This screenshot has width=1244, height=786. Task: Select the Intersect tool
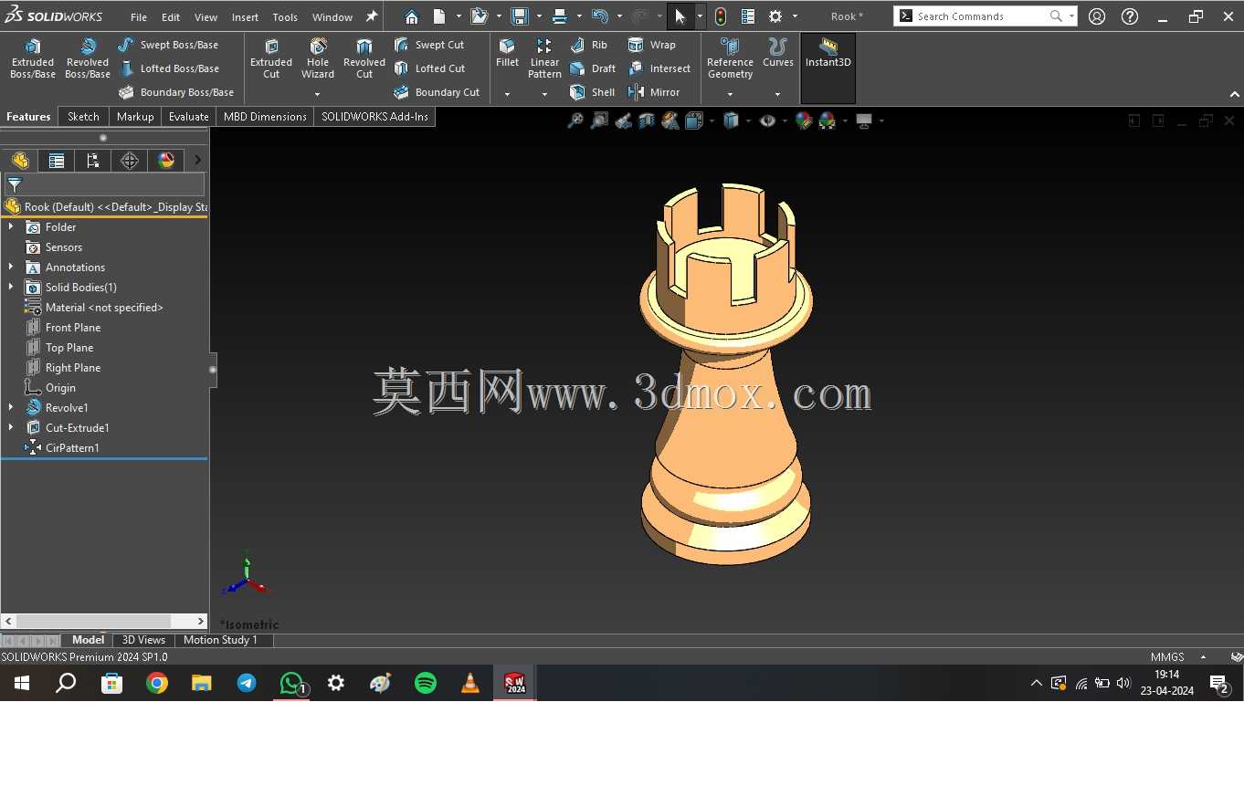[659, 68]
